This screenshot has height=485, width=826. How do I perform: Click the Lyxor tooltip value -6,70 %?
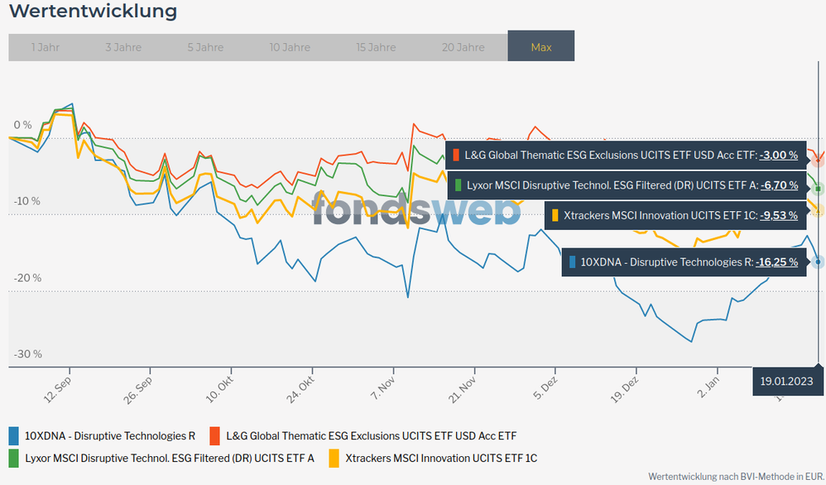tap(778, 185)
